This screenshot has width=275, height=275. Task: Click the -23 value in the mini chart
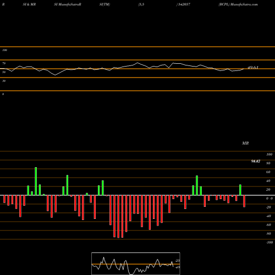(178, 261)
